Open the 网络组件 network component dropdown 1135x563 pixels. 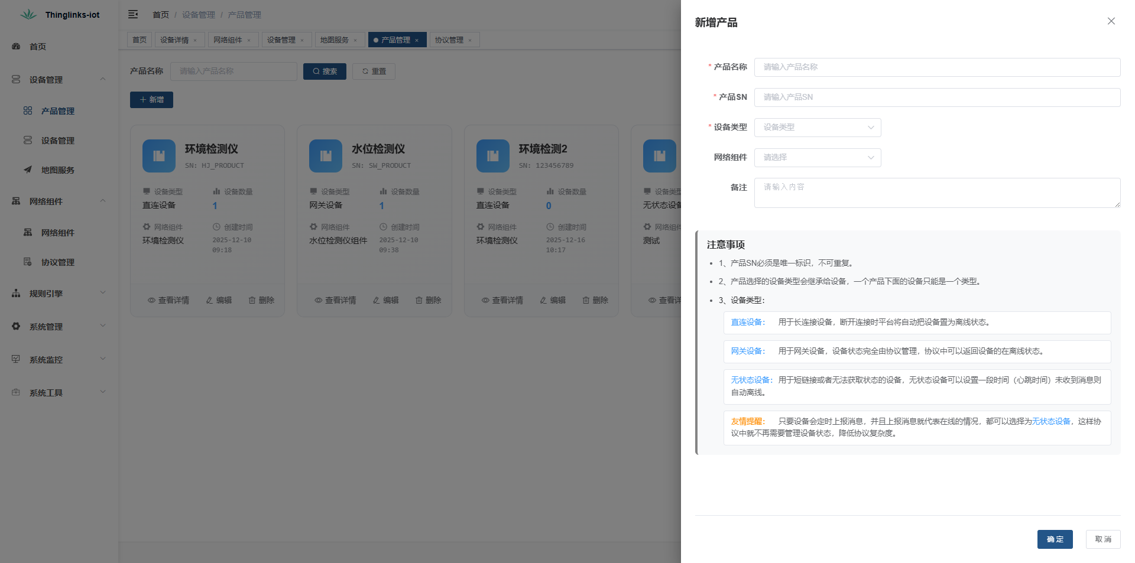pyautogui.click(x=818, y=157)
